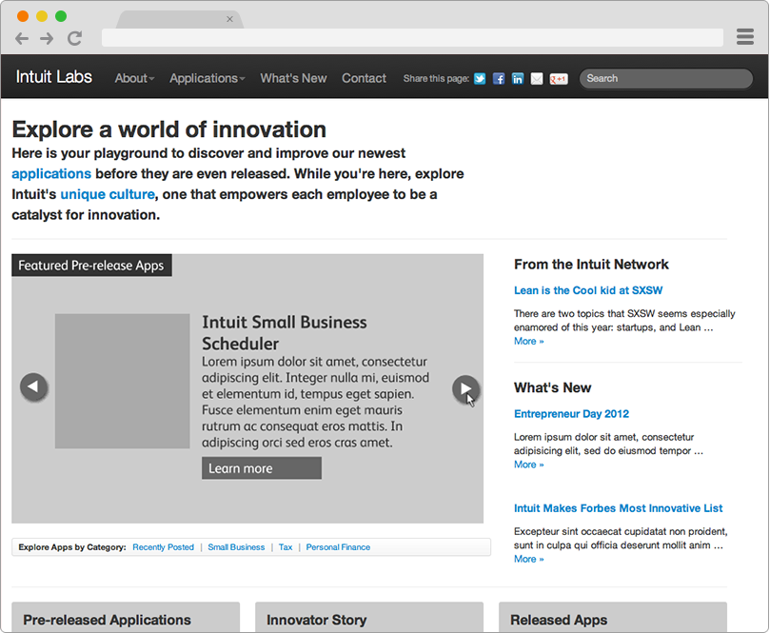770x633 pixels.
Task: Click the browser back arrow
Action: click(22, 38)
